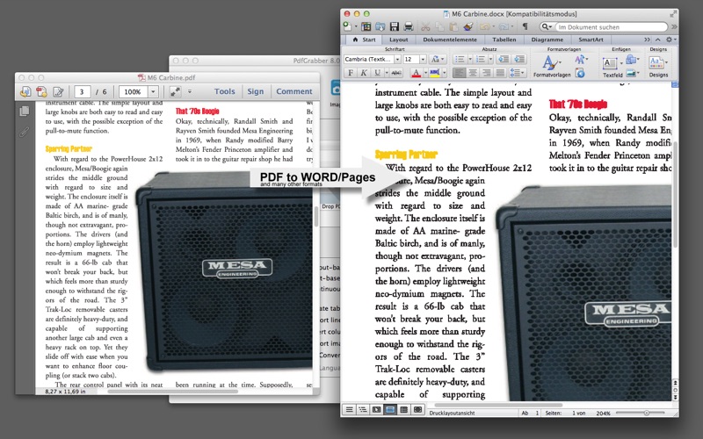The height and width of the screenshot is (439, 703).
Task: Click the increase indent icon
Action: click(518, 59)
